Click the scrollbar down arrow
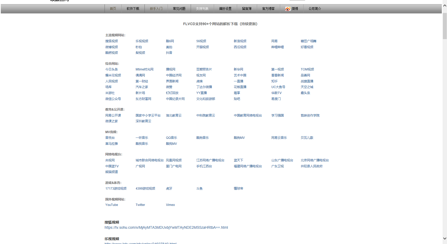447x244 pixels. tap(445, 238)
